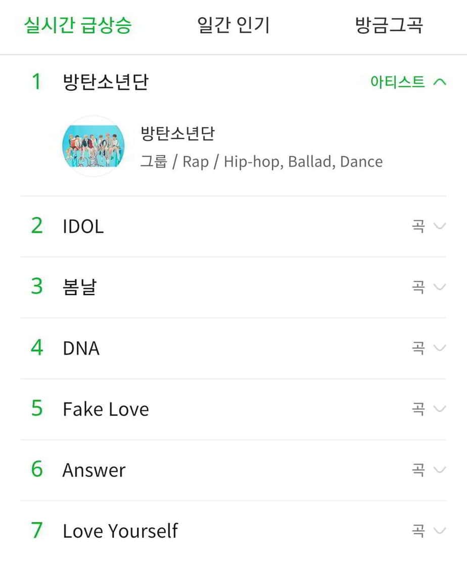Click the genre line Rap / Hip-hop, Ballad, Dance
Viewport: 467px width, 561px height.
261,162
